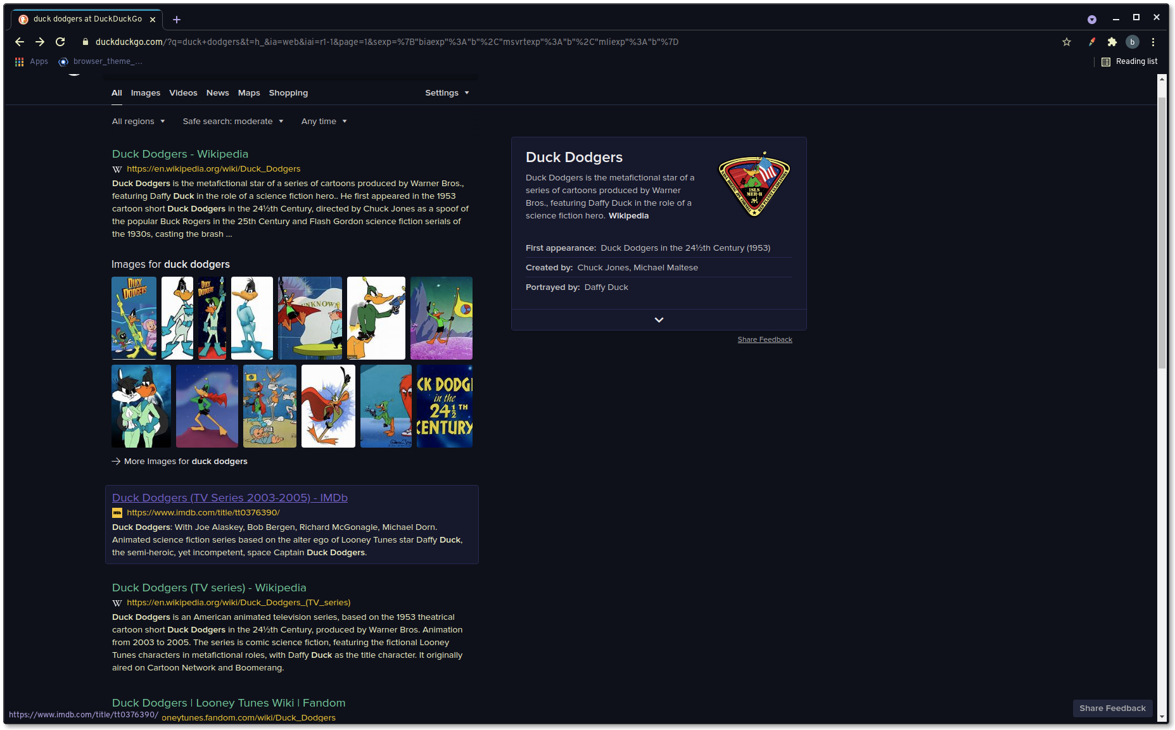This screenshot has height=730, width=1175.
Task: Open Duck Dodgers (TV series) - Wikipedia result
Action: tap(209, 588)
